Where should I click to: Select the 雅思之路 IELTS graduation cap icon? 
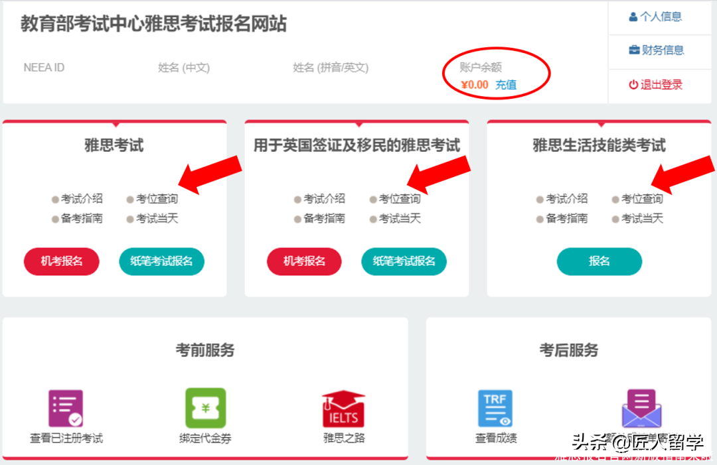point(343,408)
